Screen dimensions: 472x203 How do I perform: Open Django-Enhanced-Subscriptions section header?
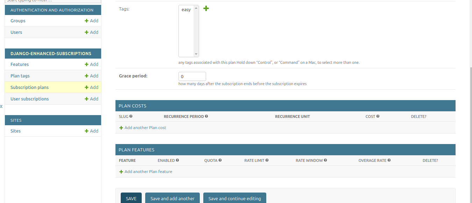point(51,54)
